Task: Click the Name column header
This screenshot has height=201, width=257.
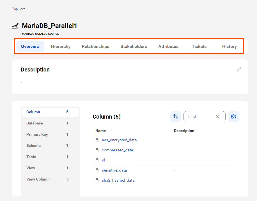Action: [x=101, y=131]
